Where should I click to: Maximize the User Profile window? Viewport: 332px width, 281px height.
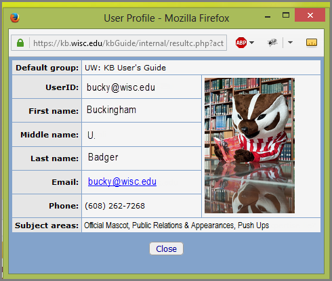286,16
